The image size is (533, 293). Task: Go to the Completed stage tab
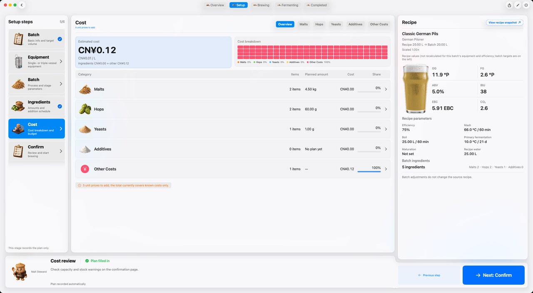pos(316,5)
